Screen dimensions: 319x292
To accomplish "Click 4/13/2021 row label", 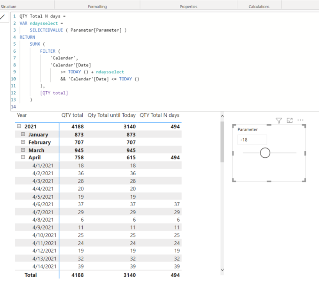I will 44,258.
